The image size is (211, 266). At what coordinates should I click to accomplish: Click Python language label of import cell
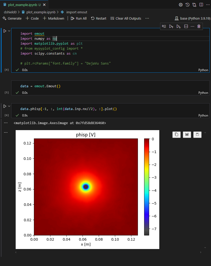pos(203,70)
